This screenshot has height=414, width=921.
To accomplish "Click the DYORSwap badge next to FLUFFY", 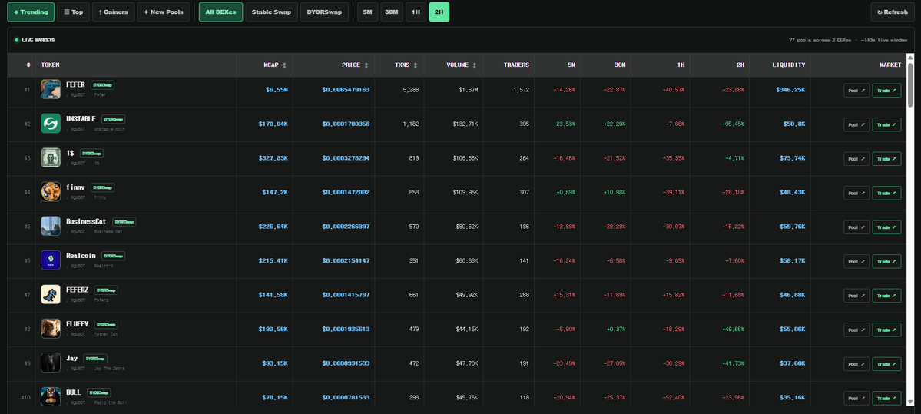I will tap(106, 324).
